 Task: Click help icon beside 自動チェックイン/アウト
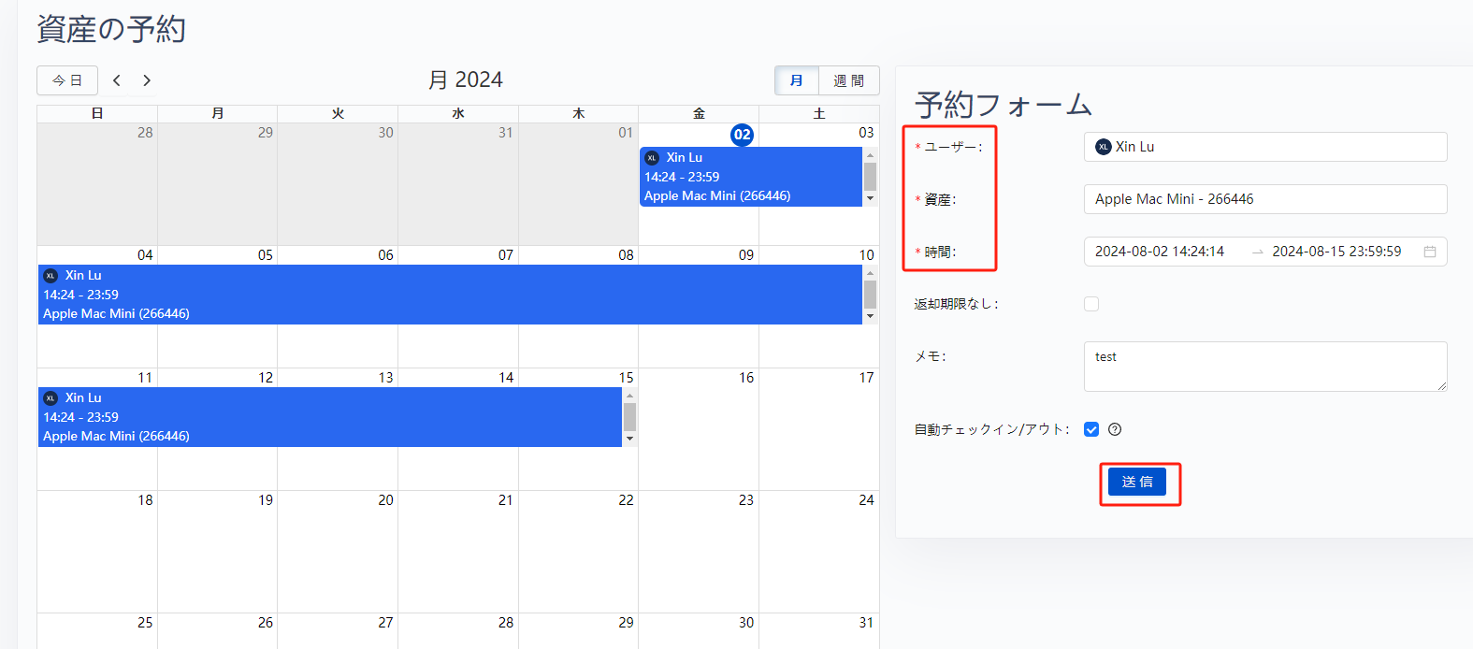click(1115, 429)
